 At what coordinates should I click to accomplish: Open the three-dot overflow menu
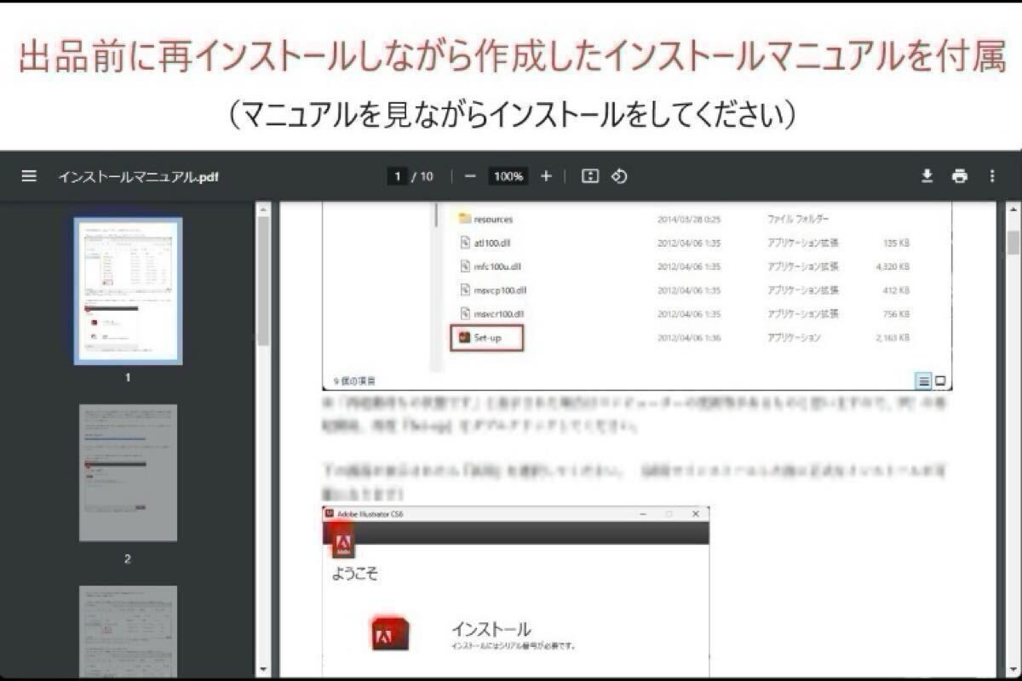[990, 176]
